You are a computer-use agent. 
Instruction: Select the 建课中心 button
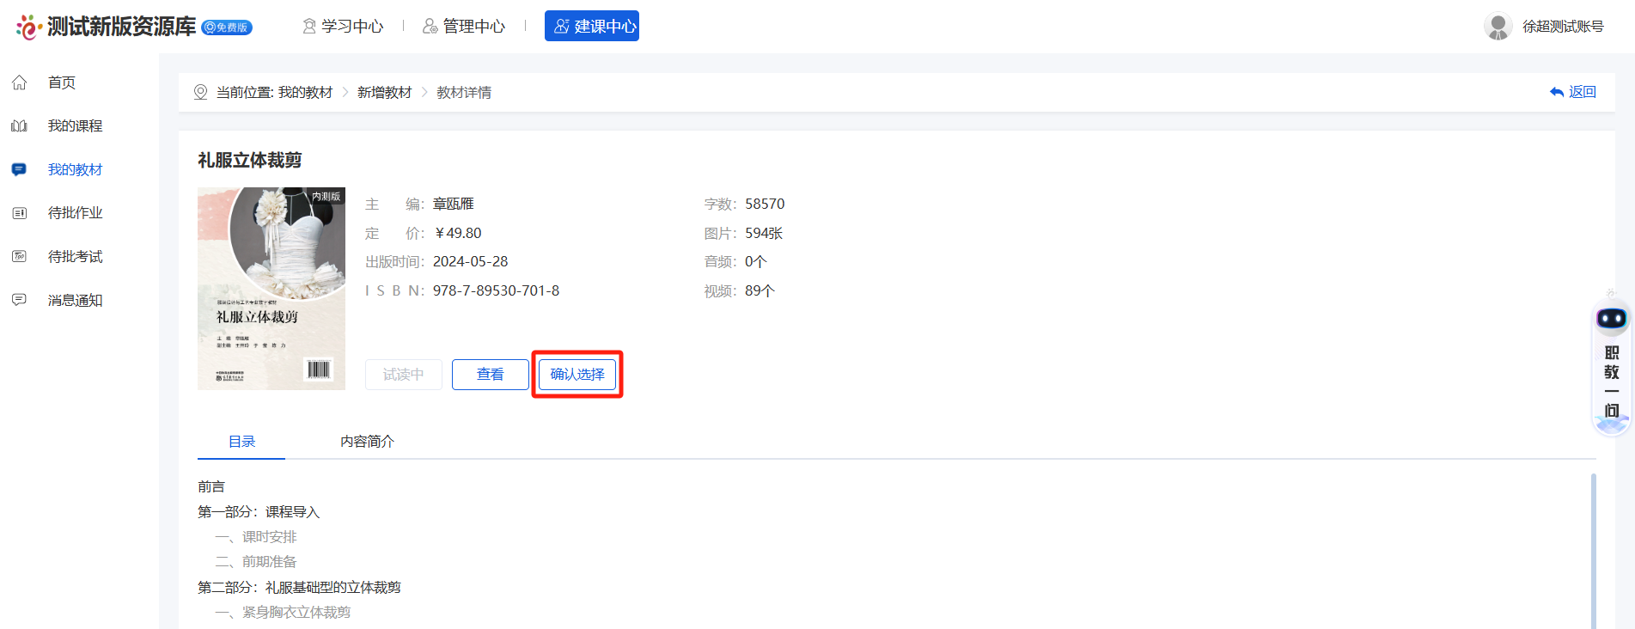pos(592,26)
